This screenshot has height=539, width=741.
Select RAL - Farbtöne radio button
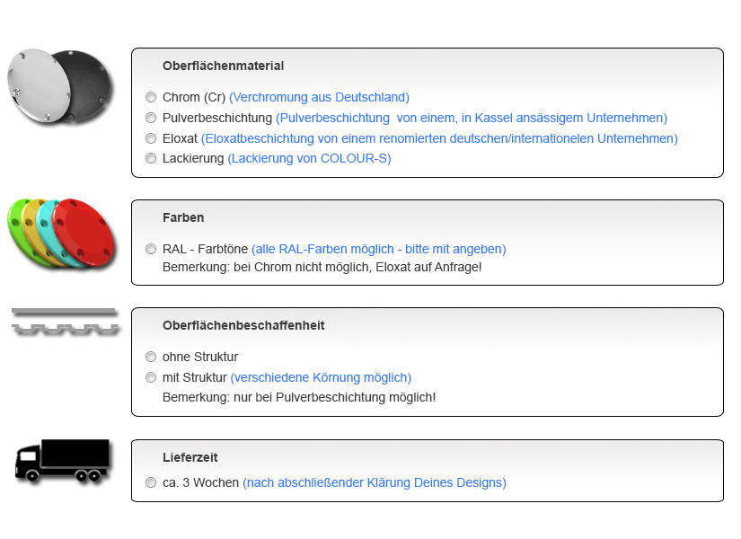coord(151,249)
